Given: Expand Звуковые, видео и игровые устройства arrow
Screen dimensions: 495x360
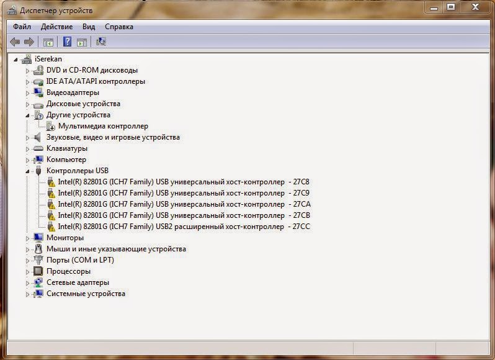Looking at the screenshot, I should pos(27,138).
